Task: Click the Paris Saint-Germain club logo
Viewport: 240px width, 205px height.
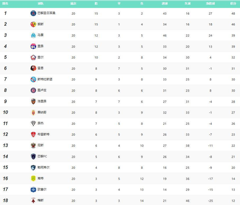Action: point(33,13)
